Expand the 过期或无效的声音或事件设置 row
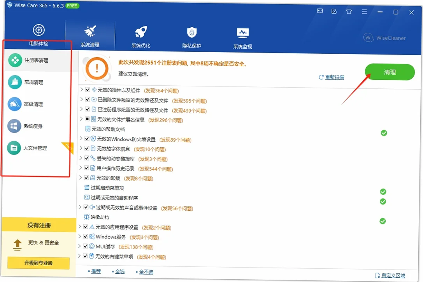Screen dimensions: 423x282 pyautogui.click(x=80, y=207)
